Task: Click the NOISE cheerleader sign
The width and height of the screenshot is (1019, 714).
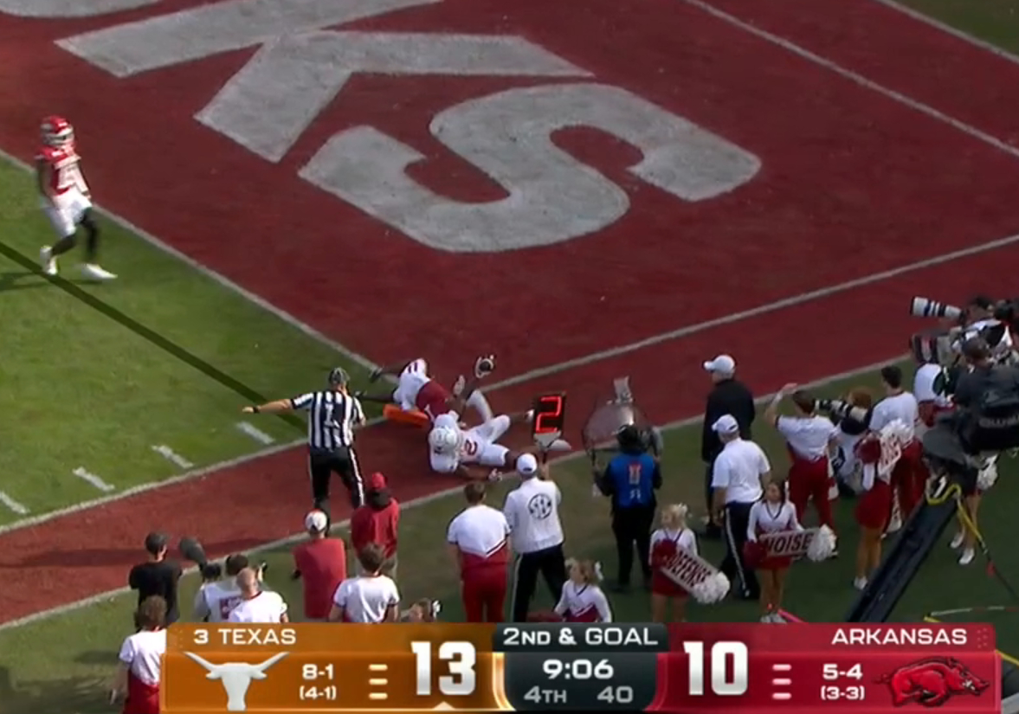Action: coord(789,544)
